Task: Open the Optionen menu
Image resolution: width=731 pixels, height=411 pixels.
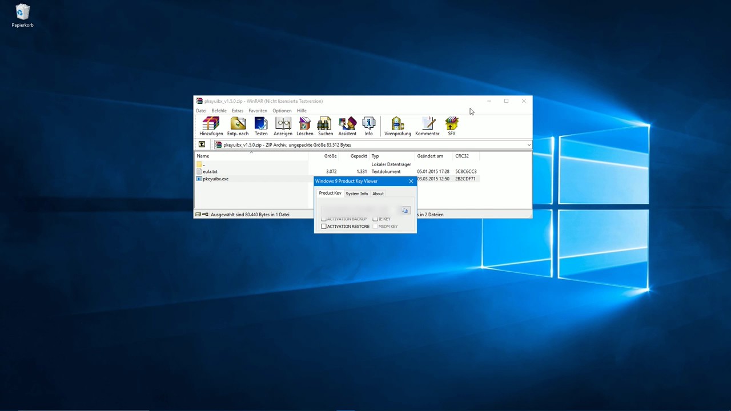Action: pyautogui.click(x=282, y=111)
